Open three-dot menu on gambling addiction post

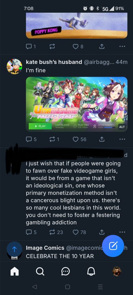[122, 232]
